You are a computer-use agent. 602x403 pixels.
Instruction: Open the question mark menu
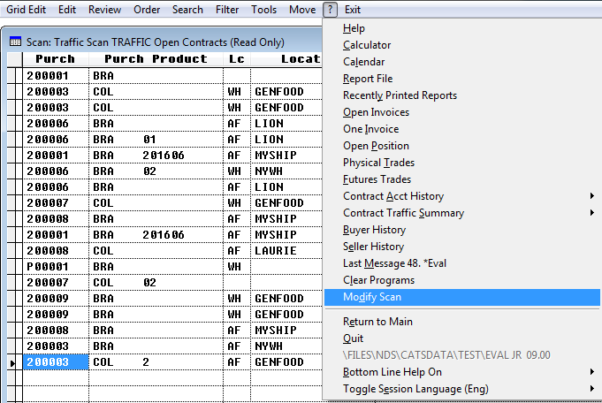pyautogui.click(x=331, y=9)
